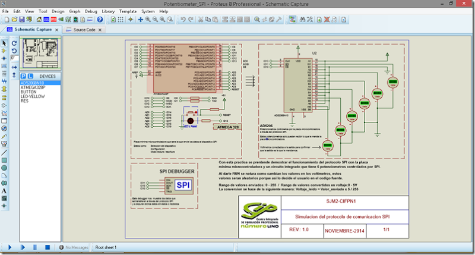Toggle the wire autorouter icon
Viewport: 475px width, 255px height.
292,20
